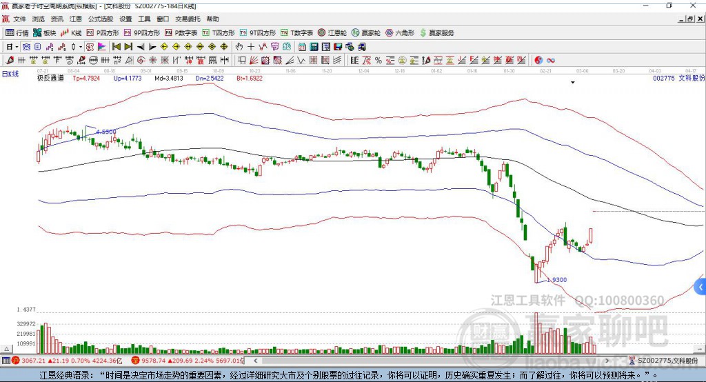Image resolution: width=706 pixels, height=382 pixels.
Task: Select the parallel lines channel tool
Action: (x=336, y=60)
